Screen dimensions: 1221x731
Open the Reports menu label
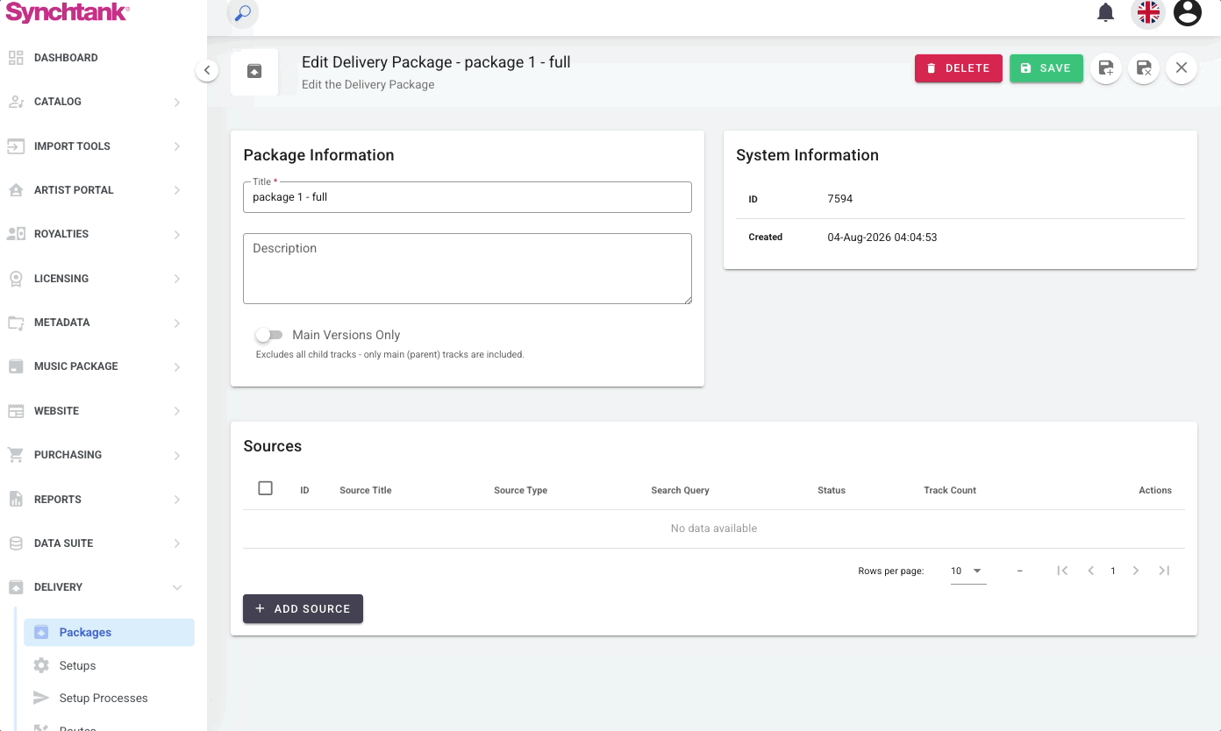point(58,500)
